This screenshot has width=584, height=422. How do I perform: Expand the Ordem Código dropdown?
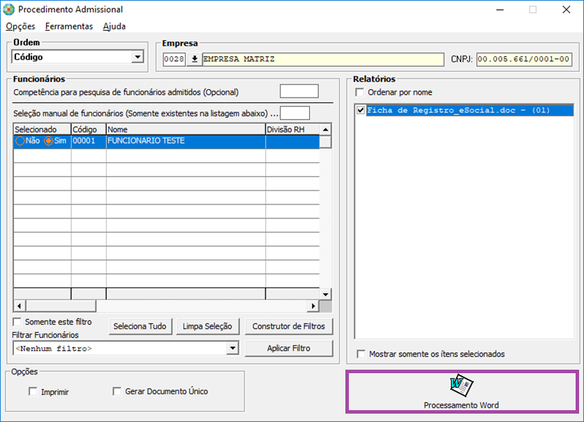click(x=138, y=57)
